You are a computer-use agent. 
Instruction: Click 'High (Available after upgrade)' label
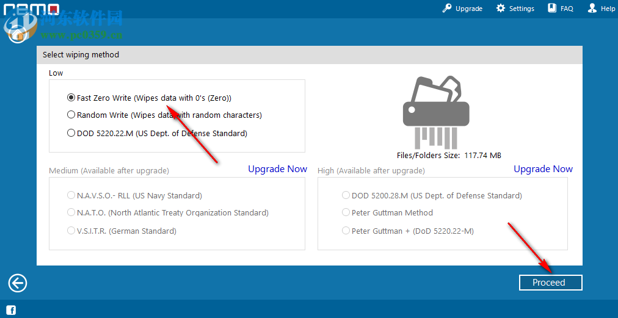pos(371,171)
